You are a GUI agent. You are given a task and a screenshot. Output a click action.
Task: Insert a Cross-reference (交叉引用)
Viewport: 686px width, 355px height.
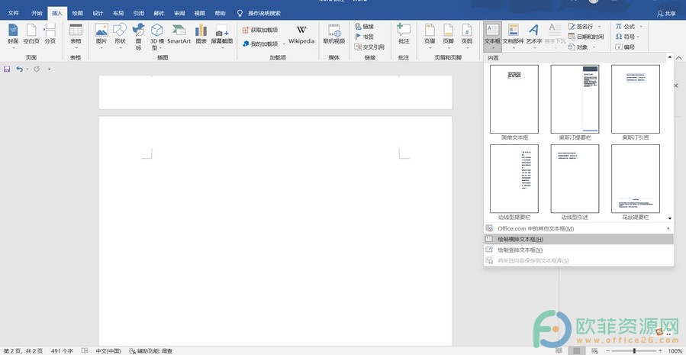point(369,47)
